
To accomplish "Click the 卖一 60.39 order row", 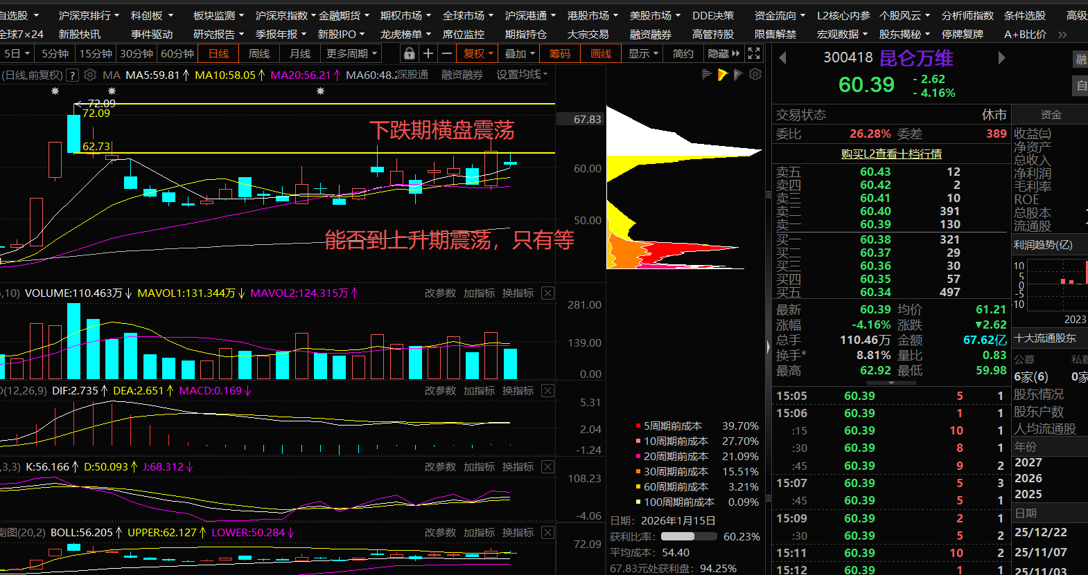I will pyautogui.click(x=890, y=224).
